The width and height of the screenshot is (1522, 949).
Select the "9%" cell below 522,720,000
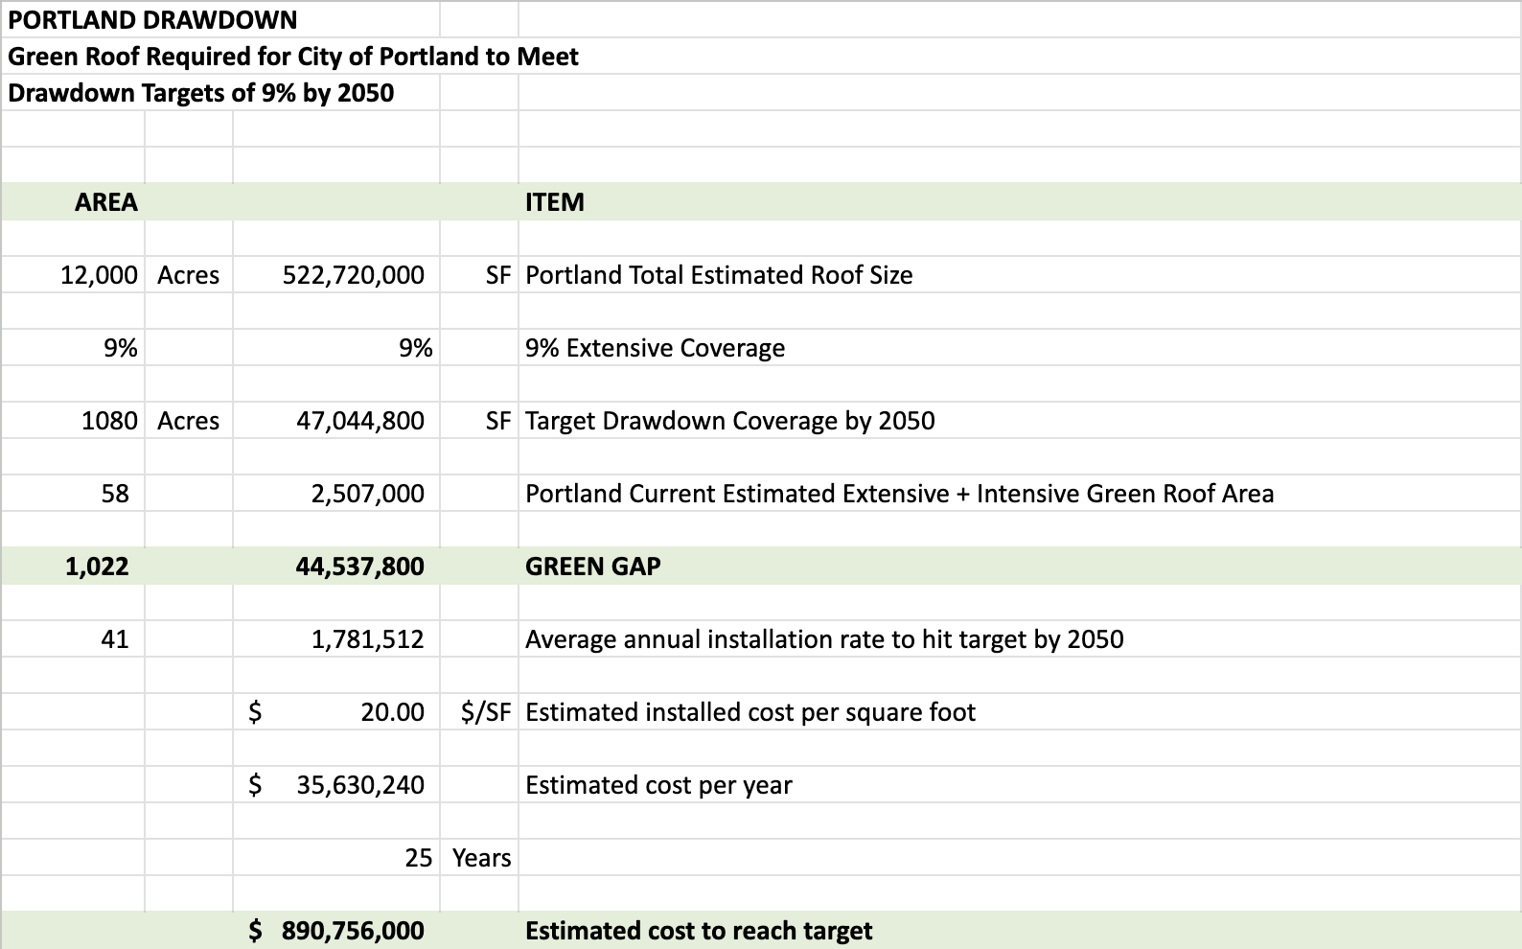pyautogui.click(x=416, y=348)
